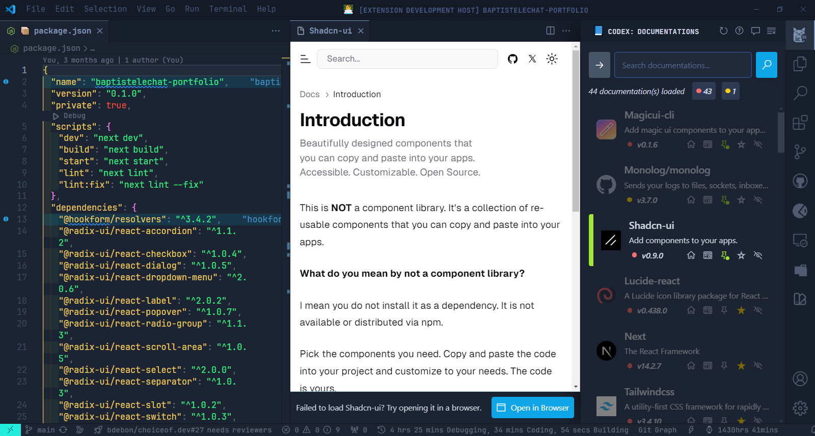Image resolution: width=815 pixels, height=436 pixels.
Task: Switch to the package.json tab
Action: tap(55, 31)
